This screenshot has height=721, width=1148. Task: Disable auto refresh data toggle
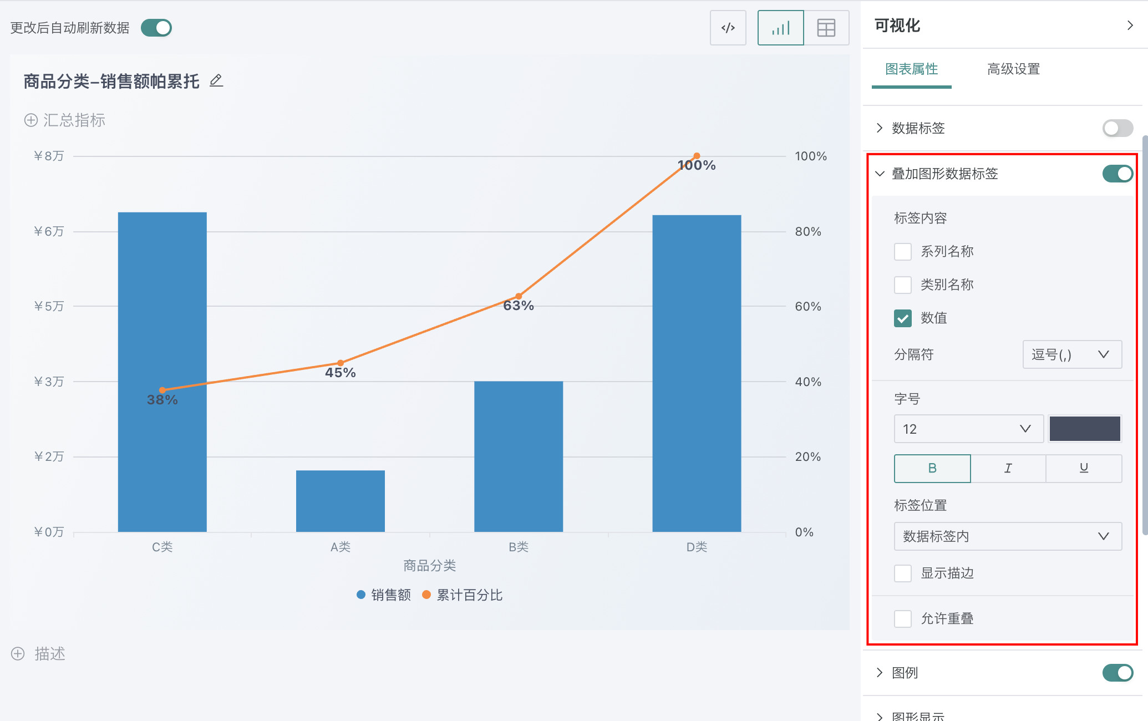pyautogui.click(x=156, y=28)
